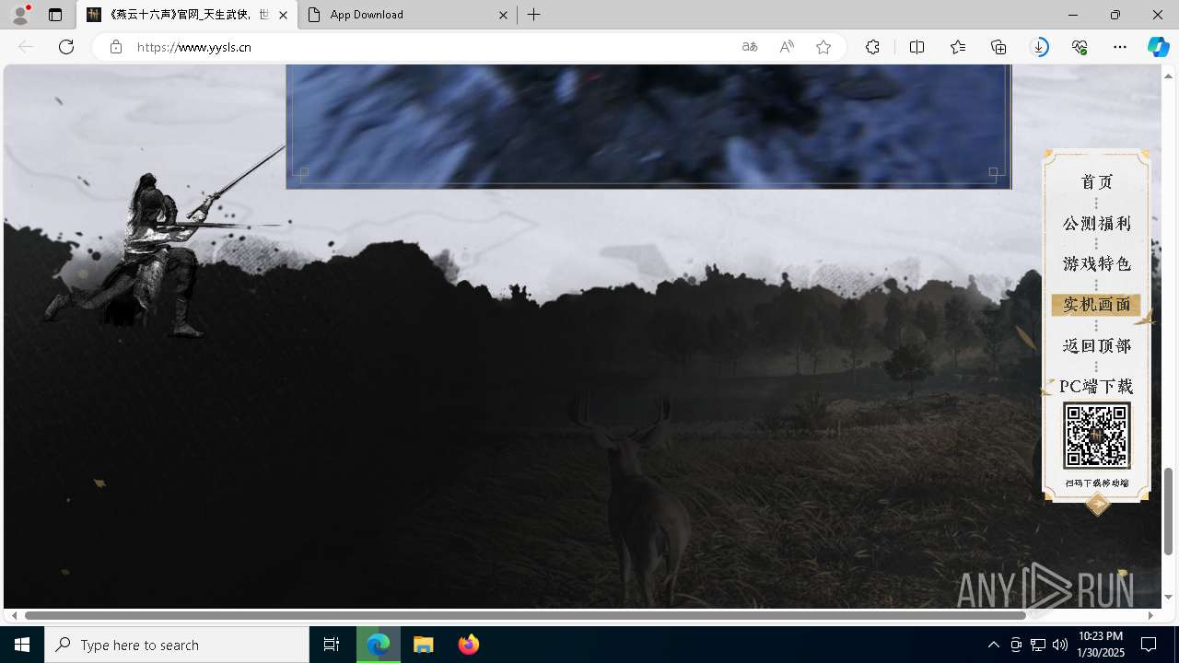Activate read aloud icon
The height and width of the screenshot is (663, 1179).
pos(787,47)
